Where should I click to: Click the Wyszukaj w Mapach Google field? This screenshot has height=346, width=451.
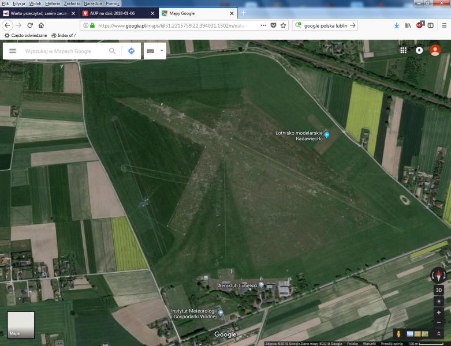pyautogui.click(x=64, y=51)
